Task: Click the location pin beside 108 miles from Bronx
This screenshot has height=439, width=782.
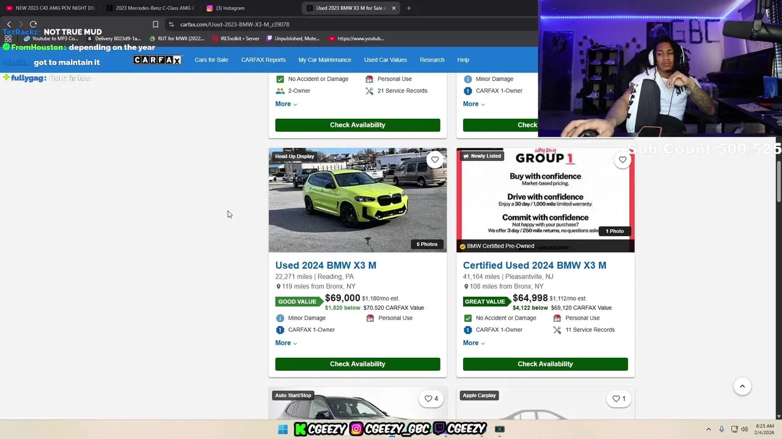Action: click(x=466, y=287)
